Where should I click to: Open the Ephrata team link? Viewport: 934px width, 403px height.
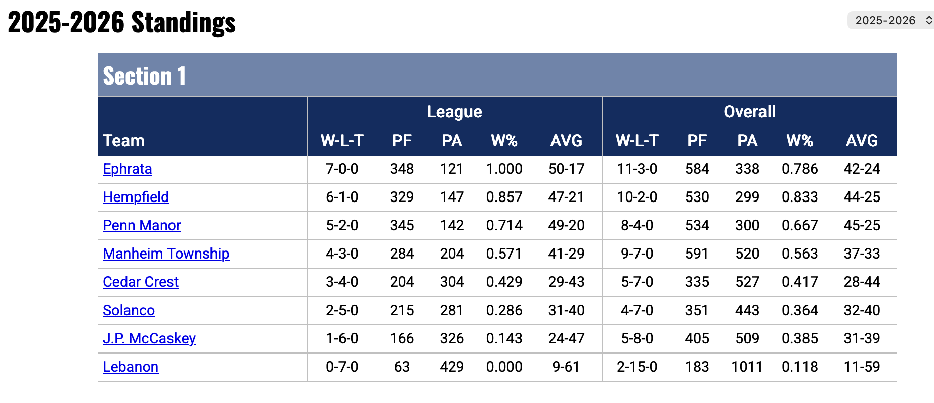point(127,169)
